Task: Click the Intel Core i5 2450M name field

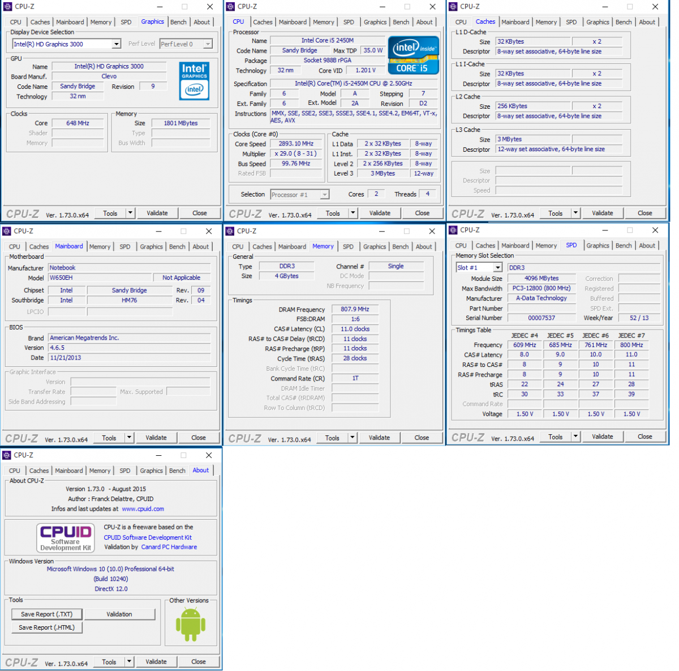Action: [x=327, y=41]
